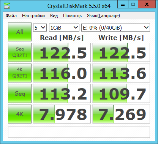The width and height of the screenshot is (158, 144).
Task: Maximize the CrystalDiskMark window
Action: [x=133, y=4]
